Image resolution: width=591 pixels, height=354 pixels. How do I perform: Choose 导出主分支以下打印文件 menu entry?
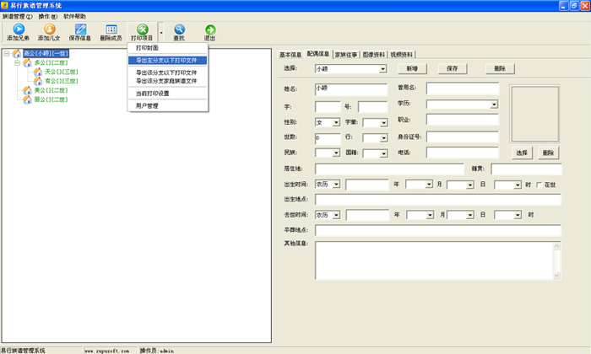coord(166,60)
